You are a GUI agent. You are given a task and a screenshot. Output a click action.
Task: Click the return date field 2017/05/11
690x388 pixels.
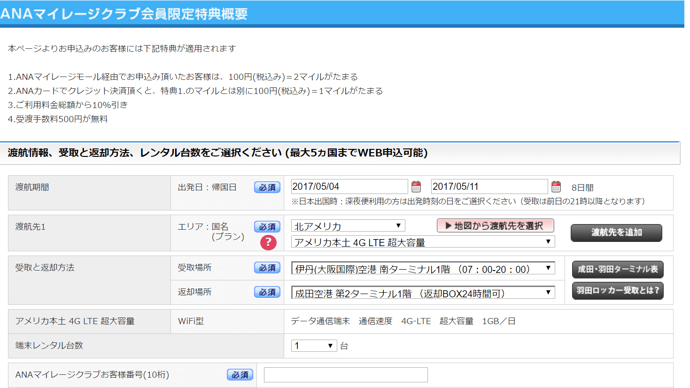(489, 186)
